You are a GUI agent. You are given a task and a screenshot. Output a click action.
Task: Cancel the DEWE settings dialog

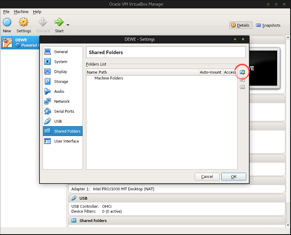tap(207, 176)
